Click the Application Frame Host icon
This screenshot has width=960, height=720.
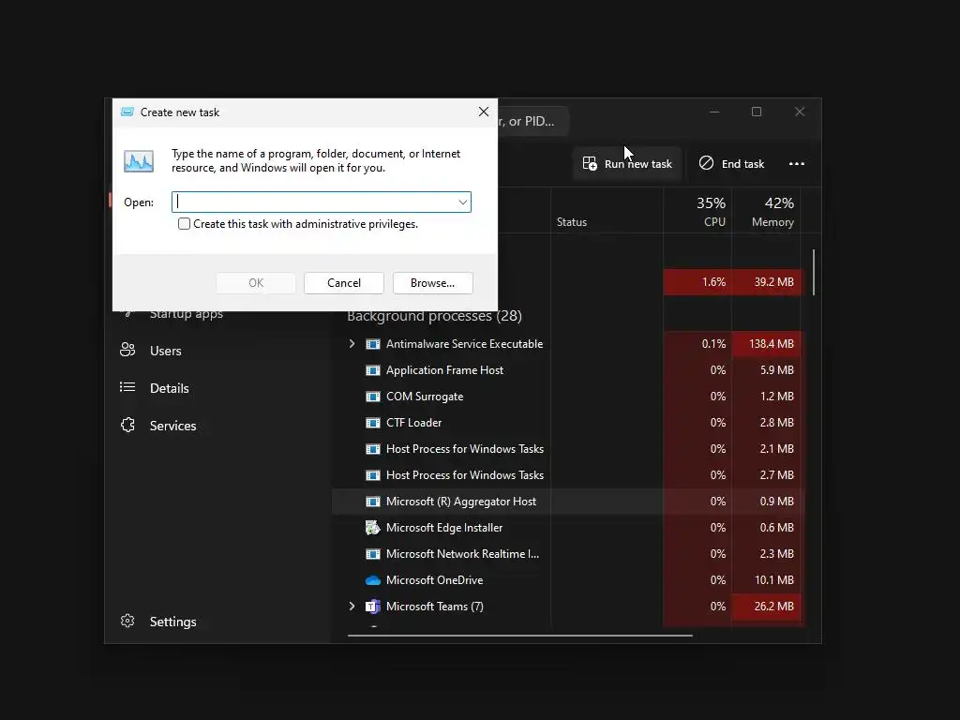[373, 369]
